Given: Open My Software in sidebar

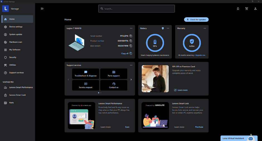Looking at the screenshot, I should [17, 50].
